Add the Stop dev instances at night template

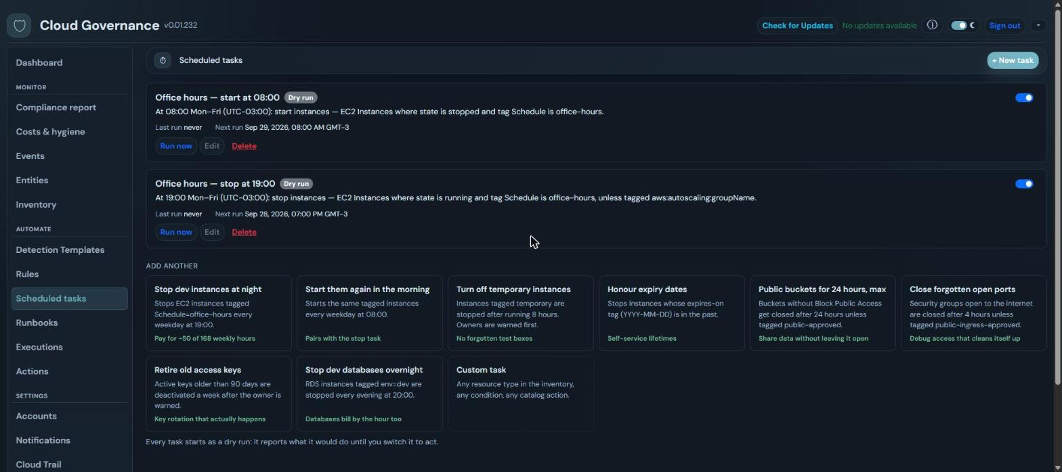(219, 313)
